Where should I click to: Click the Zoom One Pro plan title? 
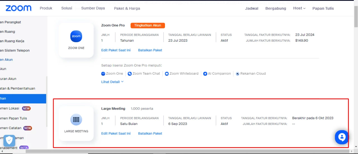tap(113, 25)
